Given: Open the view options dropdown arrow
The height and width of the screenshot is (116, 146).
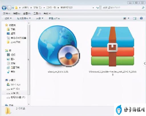Looking at the screenshot, I should click(129, 18).
